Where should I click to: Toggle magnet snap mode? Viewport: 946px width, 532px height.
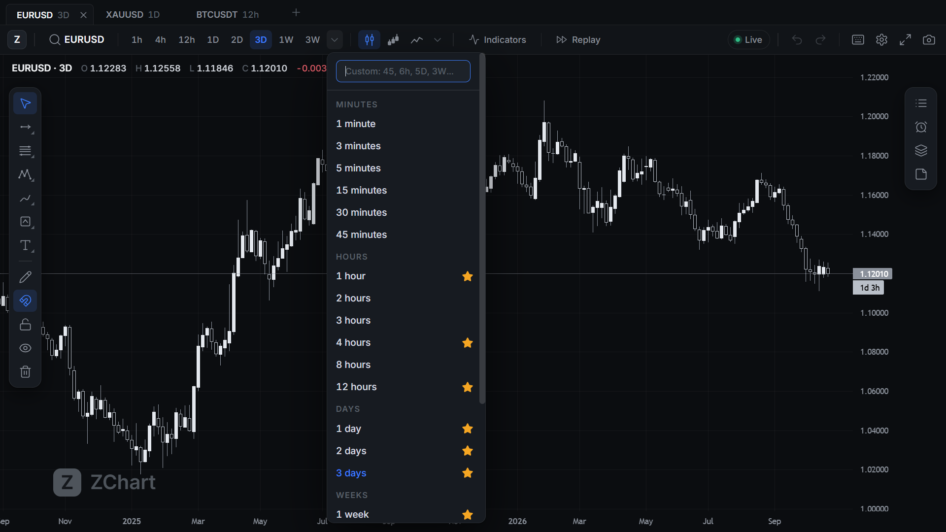25,300
